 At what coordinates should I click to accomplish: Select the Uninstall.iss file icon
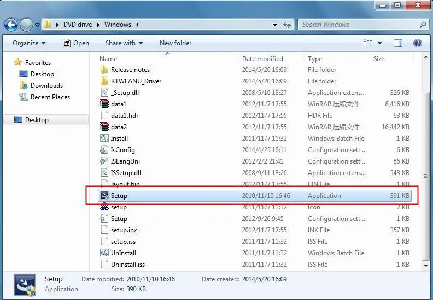coord(104,264)
